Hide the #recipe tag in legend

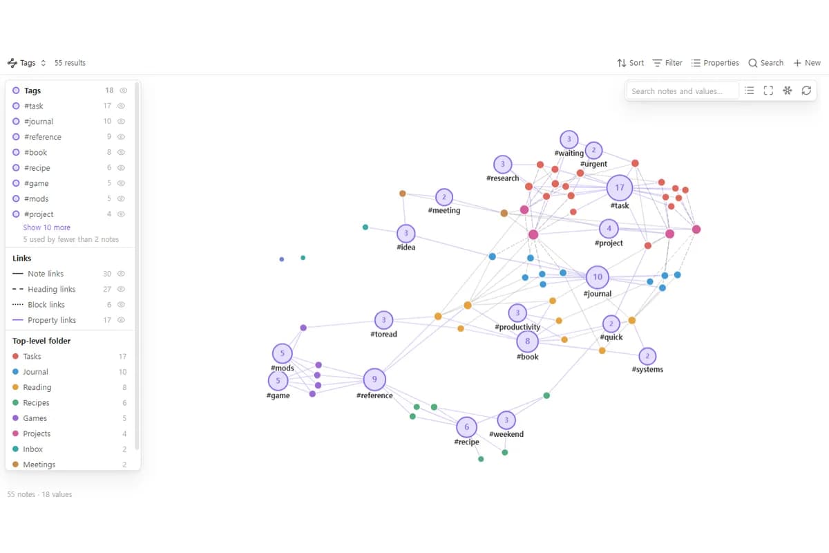(x=121, y=168)
